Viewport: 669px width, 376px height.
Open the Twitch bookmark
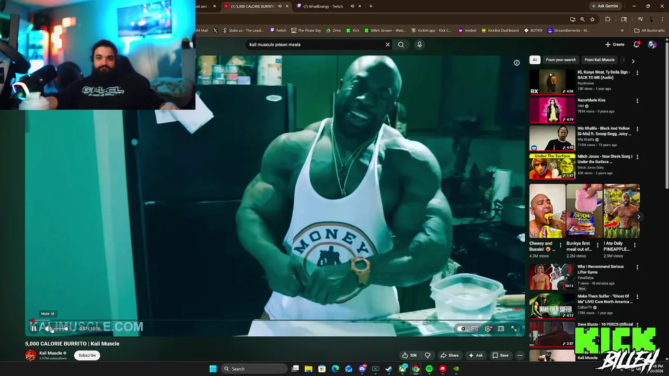(278, 30)
